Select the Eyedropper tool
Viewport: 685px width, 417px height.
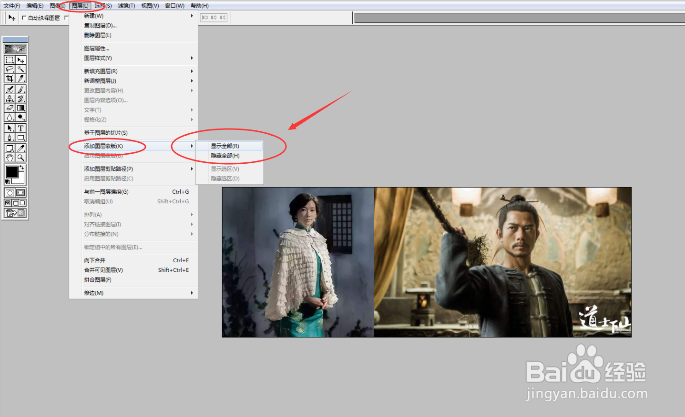click(x=21, y=149)
